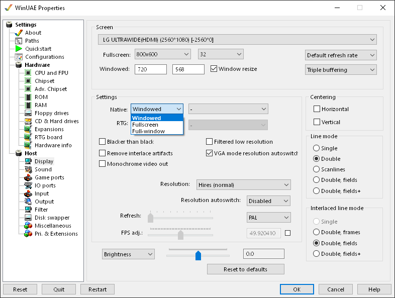Click the Quit button
This screenshot has width=395, height=298.
[59, 289]
